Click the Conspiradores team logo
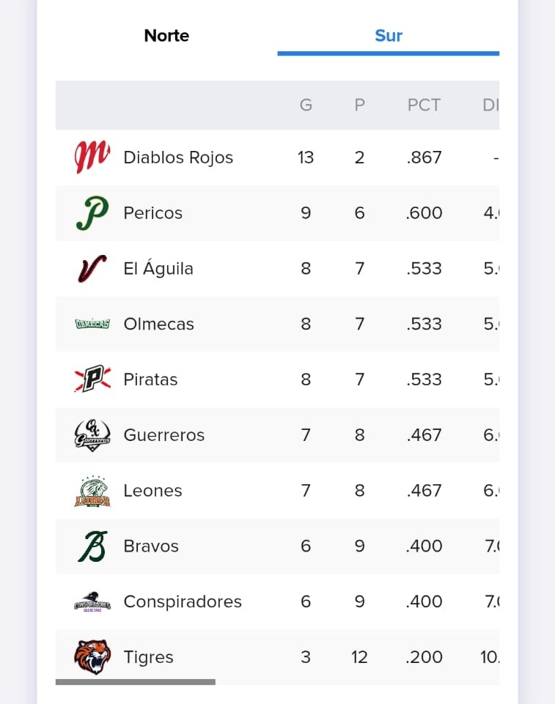555x704 pixels. [x=92, y=602]
